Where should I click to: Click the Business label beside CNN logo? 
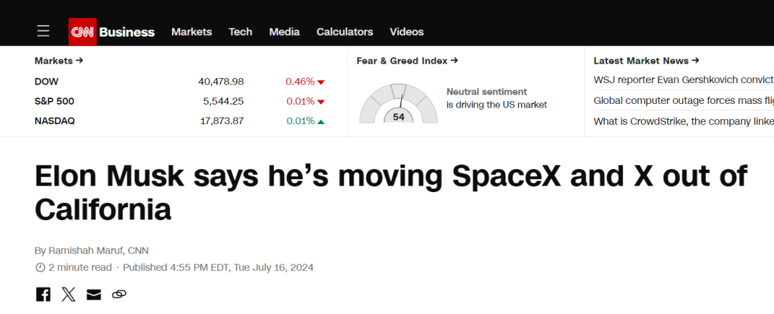(x=127, y=32)
